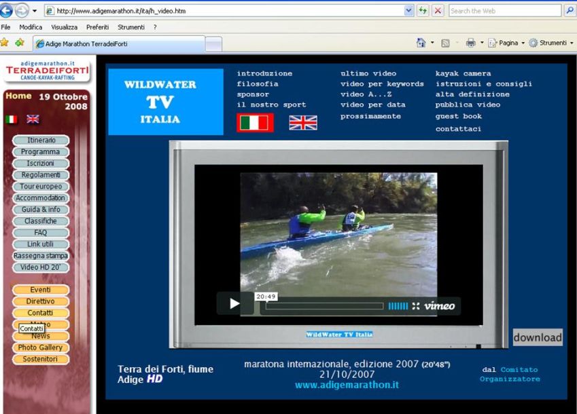Click the video progress bar

click(x=324, y=306)
